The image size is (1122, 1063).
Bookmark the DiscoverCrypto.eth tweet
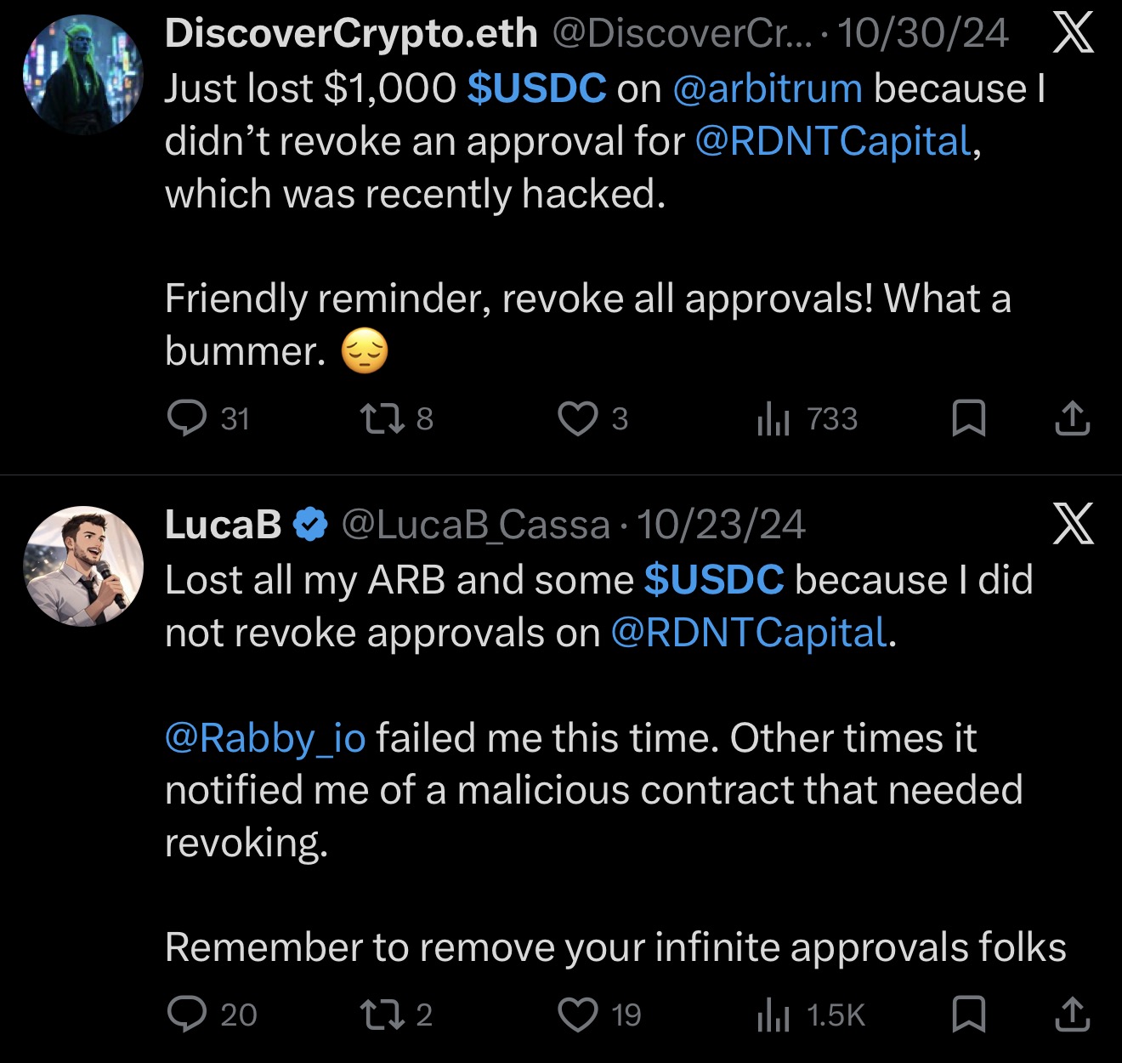969,418
